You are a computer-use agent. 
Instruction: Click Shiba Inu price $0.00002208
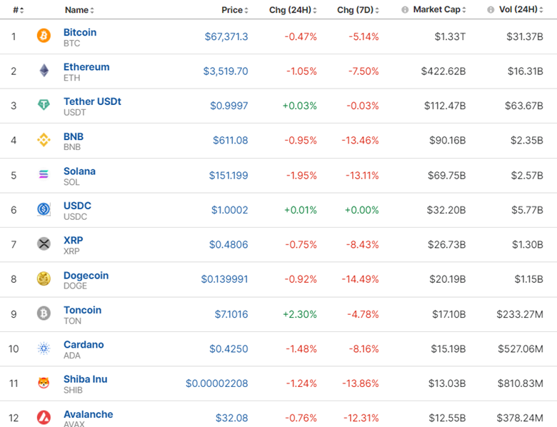click(x=217, y=383)
